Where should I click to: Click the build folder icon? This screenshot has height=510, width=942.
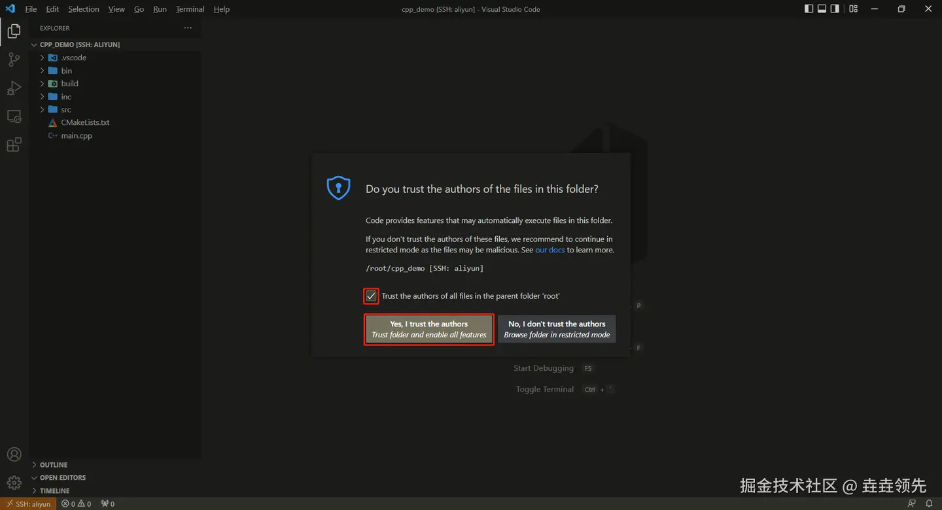click(x=53, y=84)
